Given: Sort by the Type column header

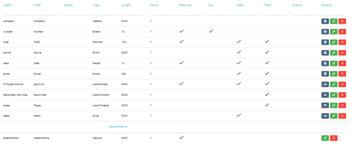Looking at the screenshot, I should 96,5.
